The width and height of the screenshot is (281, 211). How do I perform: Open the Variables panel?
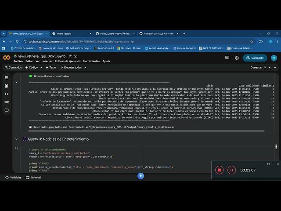click(14, 178)
